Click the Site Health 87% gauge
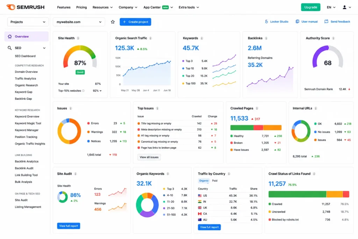This screenshot has width=358, height=239. [80, 57]
